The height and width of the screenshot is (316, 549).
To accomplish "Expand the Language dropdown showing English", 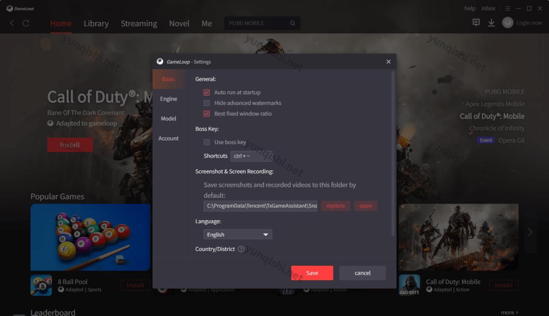I will click(238, 234).
